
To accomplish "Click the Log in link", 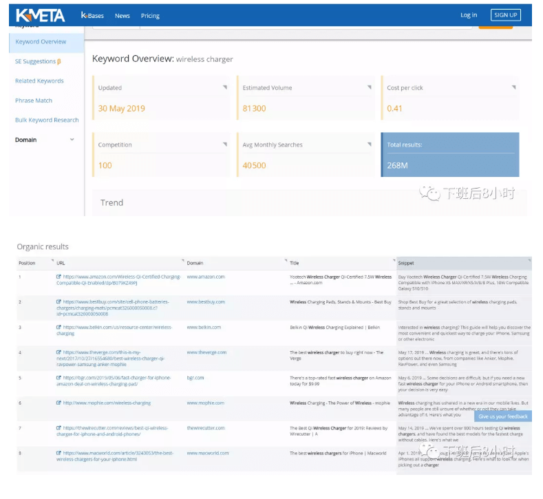I will (469, 15).
